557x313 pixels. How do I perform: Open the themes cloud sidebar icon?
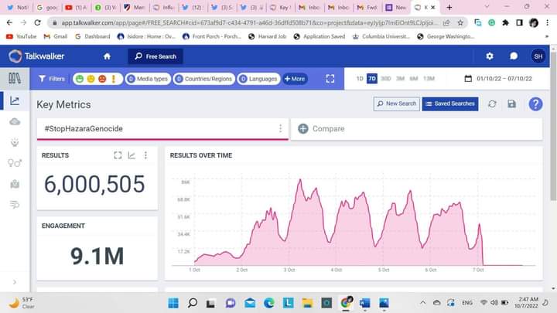tap(15, 122)
